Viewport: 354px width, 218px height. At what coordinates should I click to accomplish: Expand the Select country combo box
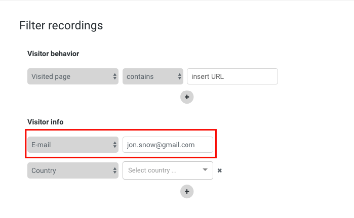coord(168,170)
